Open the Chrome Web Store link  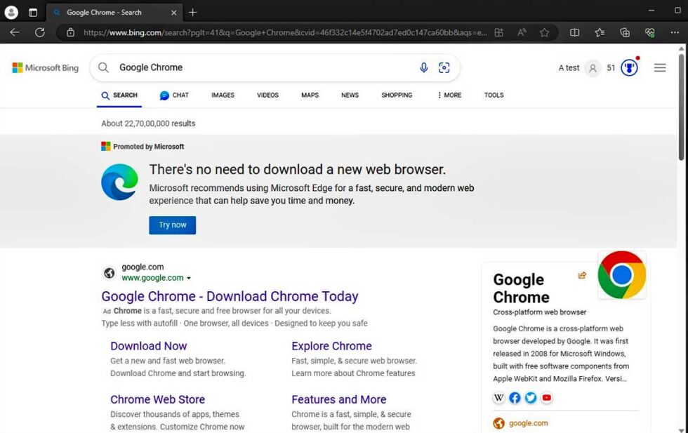pyautogui.click(x=157, y=399)
